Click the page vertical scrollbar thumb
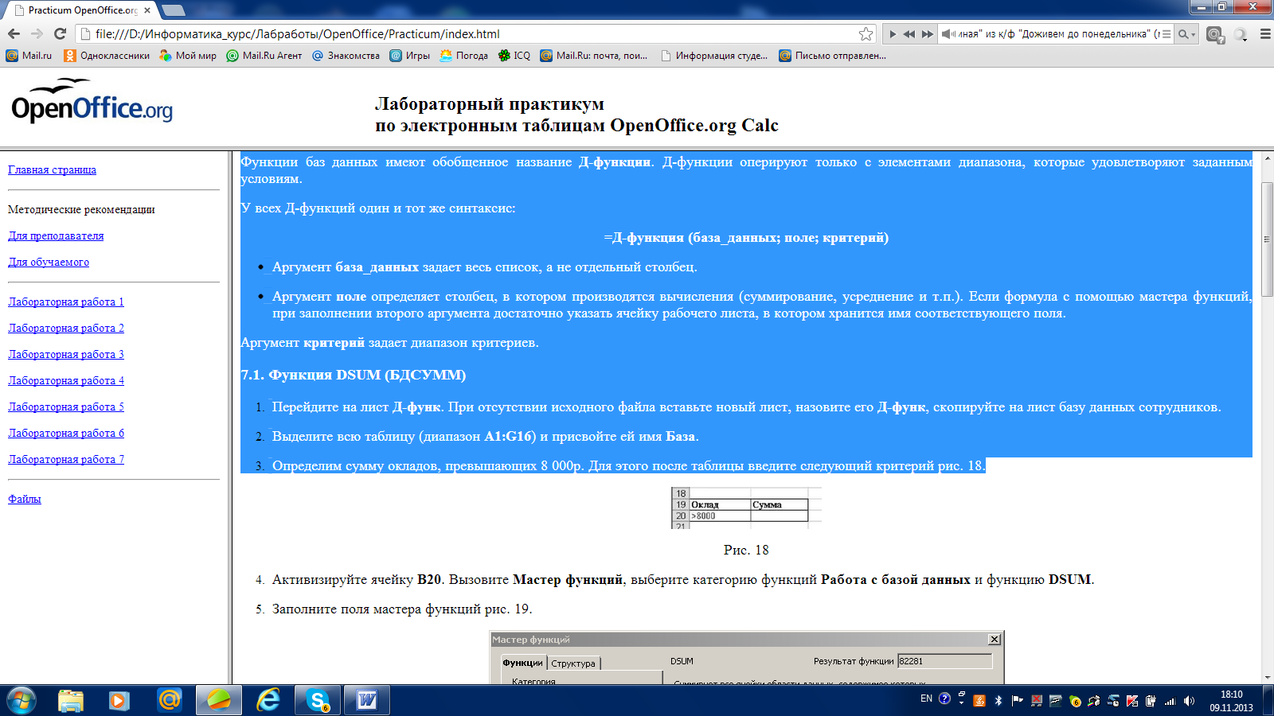The width and height of the screenshot is (1274, 716). pyautogui.click(x=1268, y=239)
